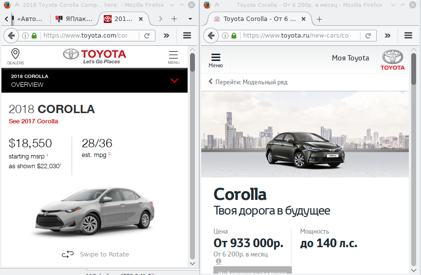Open toolbar overflow chevron in the left window
The width and height of the screenshot is (421, 275).
[166, 36]
